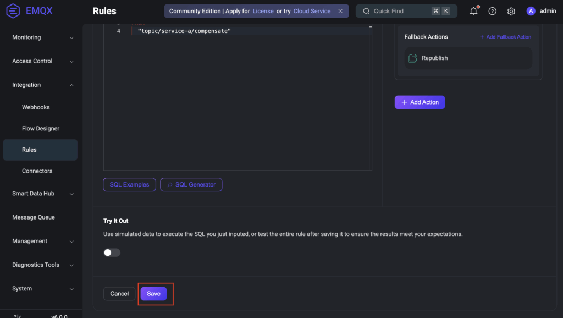The width and height of the screenshot is (563, 318).
Task: Close the Community Edition banner
Action: [x=340, y=11]
